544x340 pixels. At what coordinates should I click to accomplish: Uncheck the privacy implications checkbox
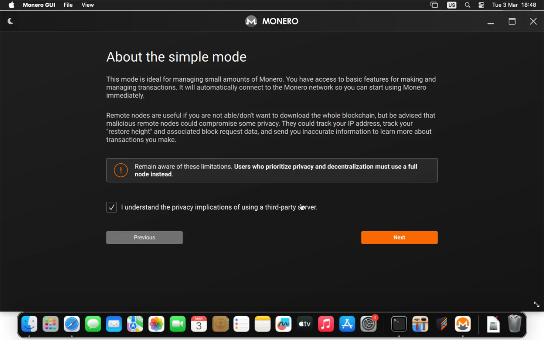[x=111, y=207]
